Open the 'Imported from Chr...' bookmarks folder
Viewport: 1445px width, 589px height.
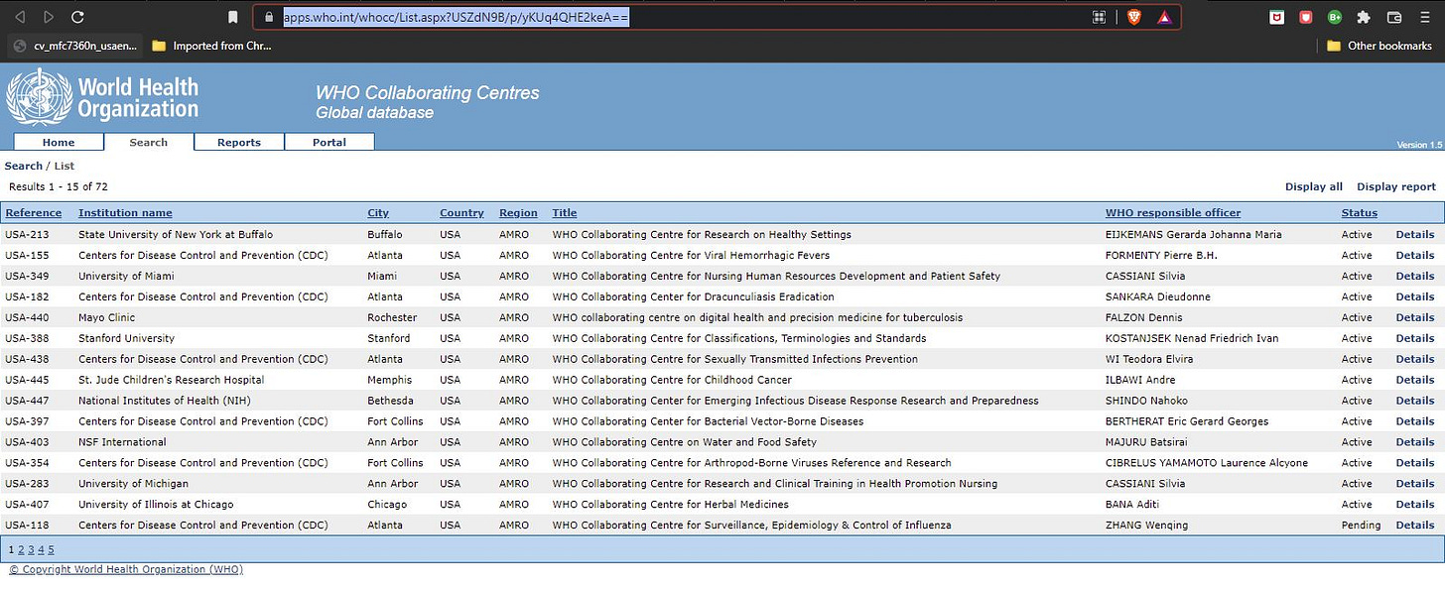(212, 46)
